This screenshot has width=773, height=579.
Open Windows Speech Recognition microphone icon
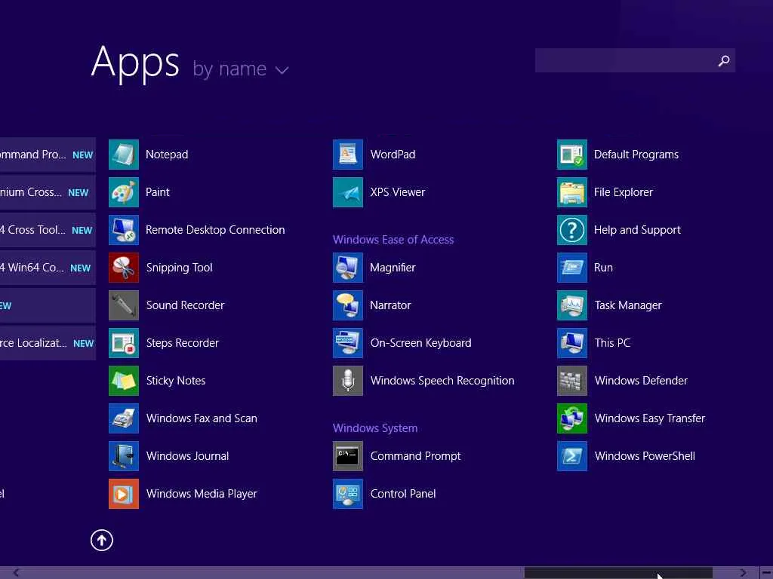[x=347, y=381]
